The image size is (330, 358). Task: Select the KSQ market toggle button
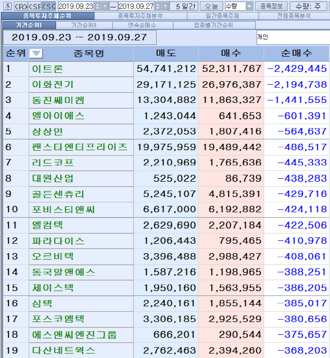click(x=49, y=6)
